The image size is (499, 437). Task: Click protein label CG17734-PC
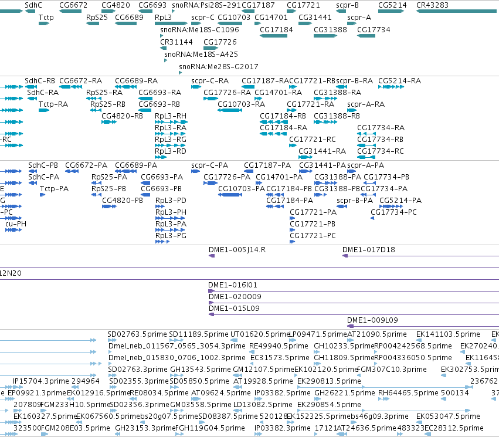[x=393, y=212]
